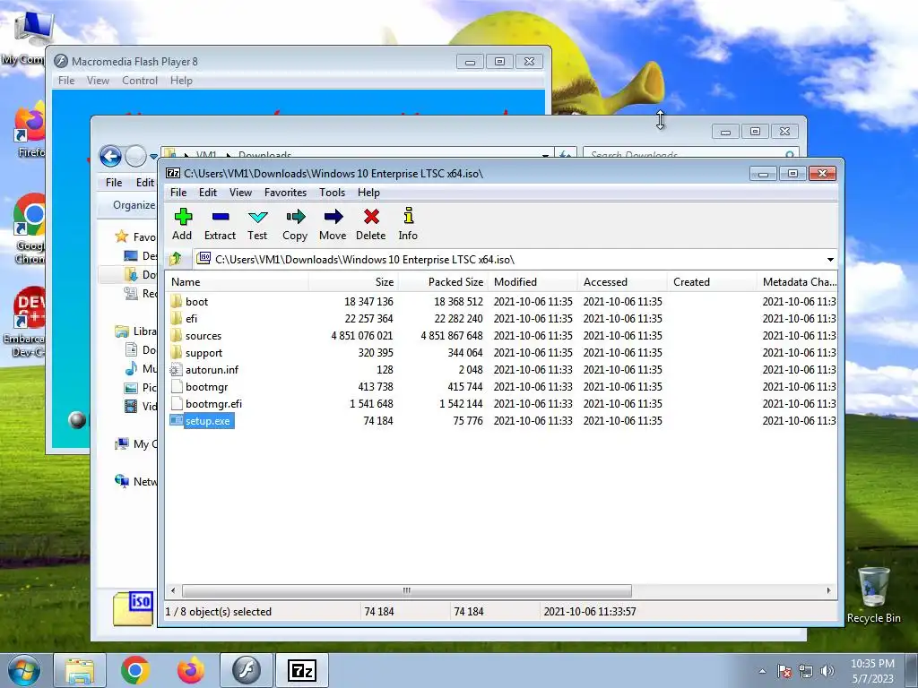
Task: Open the File menu in Flash Player
Action: point(66,80)
